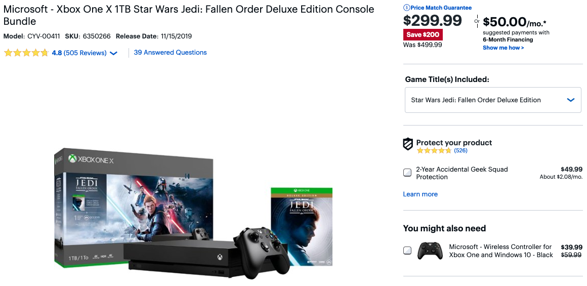The width and height of the screenshot is (587, 286).
Task: Click the Star Wars Jedi game cover image
Action: point(301,226)
